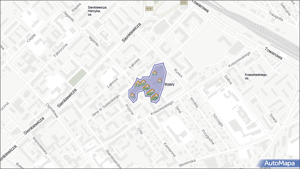Click the Dobra street label

click(228, 80)
